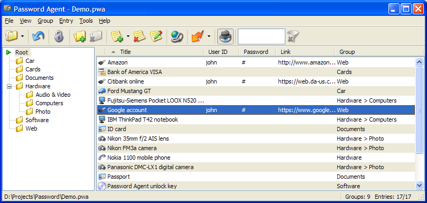Viewport: 427px width, 203px height.
Task: Click the key icon of Citibank online
Action: pos(101,81)
